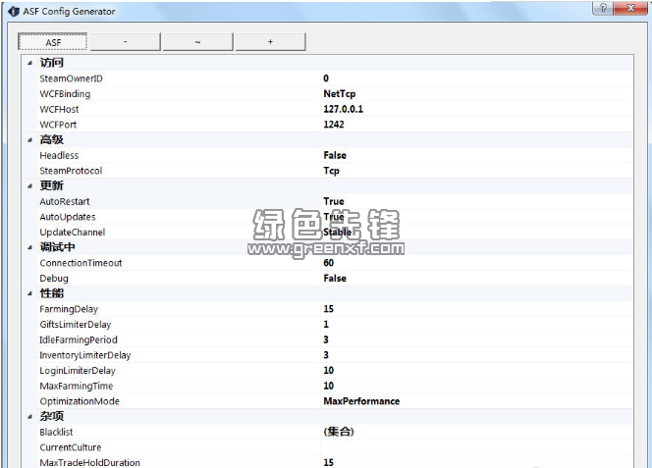Viewport: 652px width, 468px height.
Task: Select the Blacklist property label
Action: (56, 433)
